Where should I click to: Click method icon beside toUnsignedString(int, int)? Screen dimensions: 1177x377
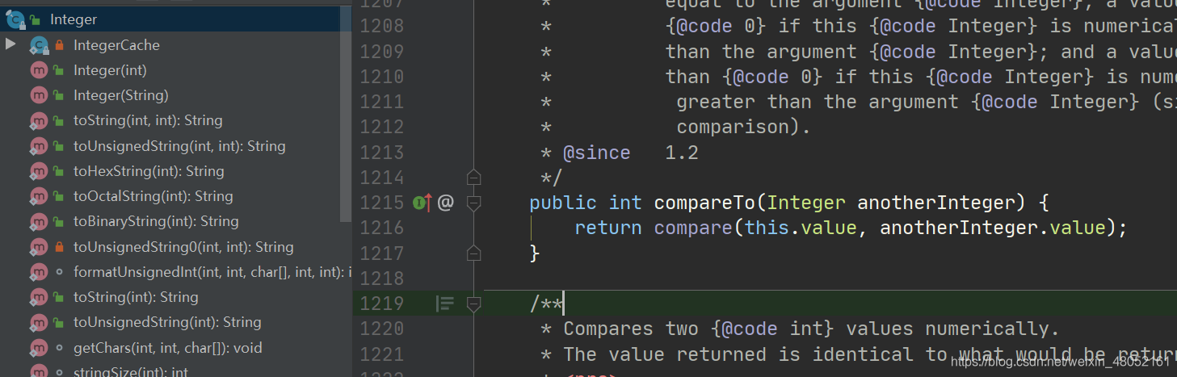pyautogui.click(x=38, y=146)
